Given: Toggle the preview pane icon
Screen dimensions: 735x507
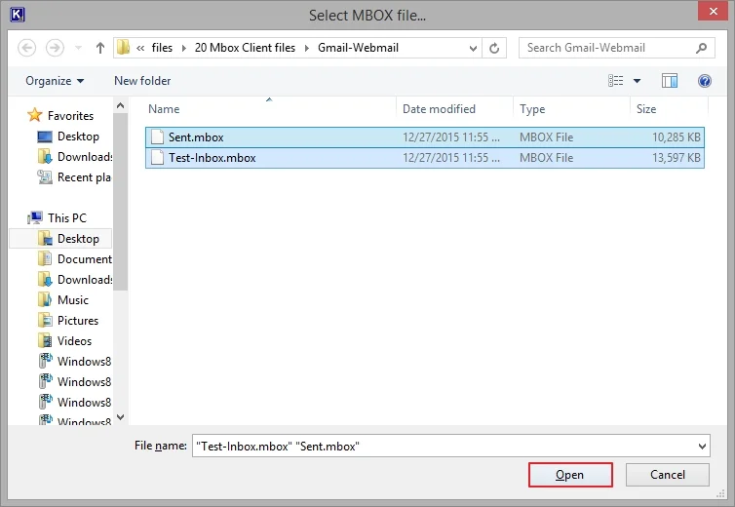Looking at the screenshot, I should click(x=670, y=81).
